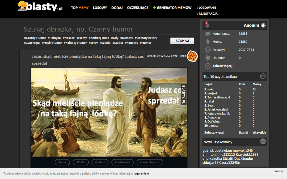
Task: Close cookie notice with zamknij
Action: (278, 171)
